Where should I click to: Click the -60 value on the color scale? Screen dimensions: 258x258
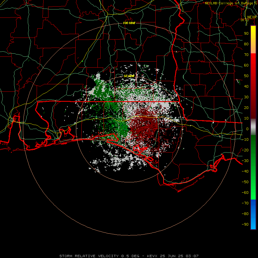[x=245, y=193]
